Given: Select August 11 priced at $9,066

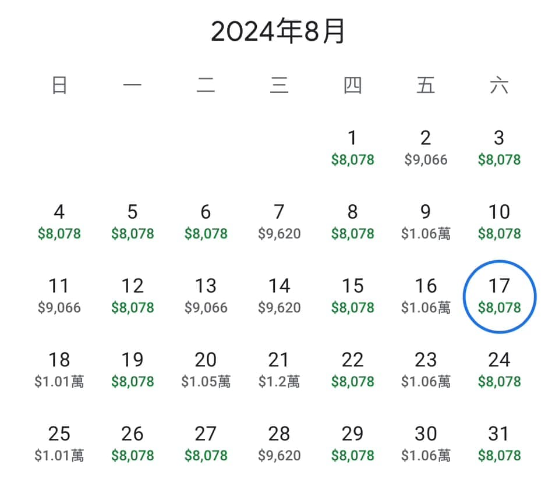Looking at the screenshot, I should coord(59,297).
